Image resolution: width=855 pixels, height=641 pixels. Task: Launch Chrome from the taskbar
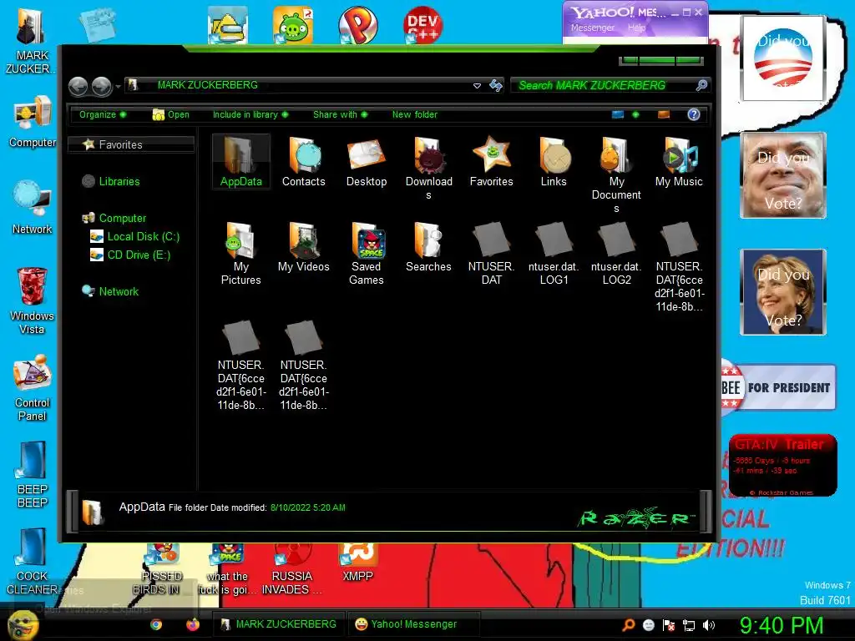point(156,624)
